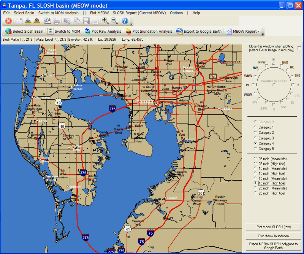The width and height of the screenshot is (304, 254).
Task: Open help with the blue question icon
Action: point(125,21)
